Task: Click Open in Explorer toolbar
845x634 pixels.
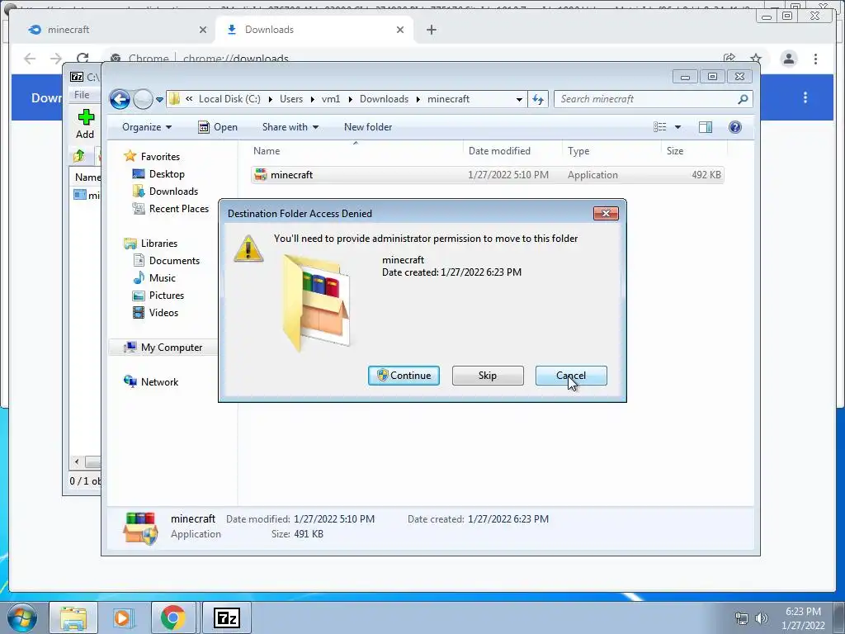Action: [218, 127]
